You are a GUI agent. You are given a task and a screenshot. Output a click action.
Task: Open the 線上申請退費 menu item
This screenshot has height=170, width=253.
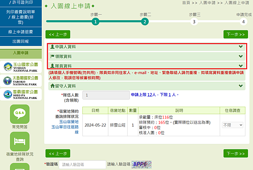(x=21, y=32)
